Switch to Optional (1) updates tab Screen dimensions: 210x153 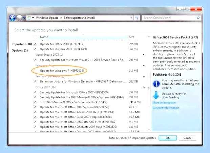tap(20, 50)
